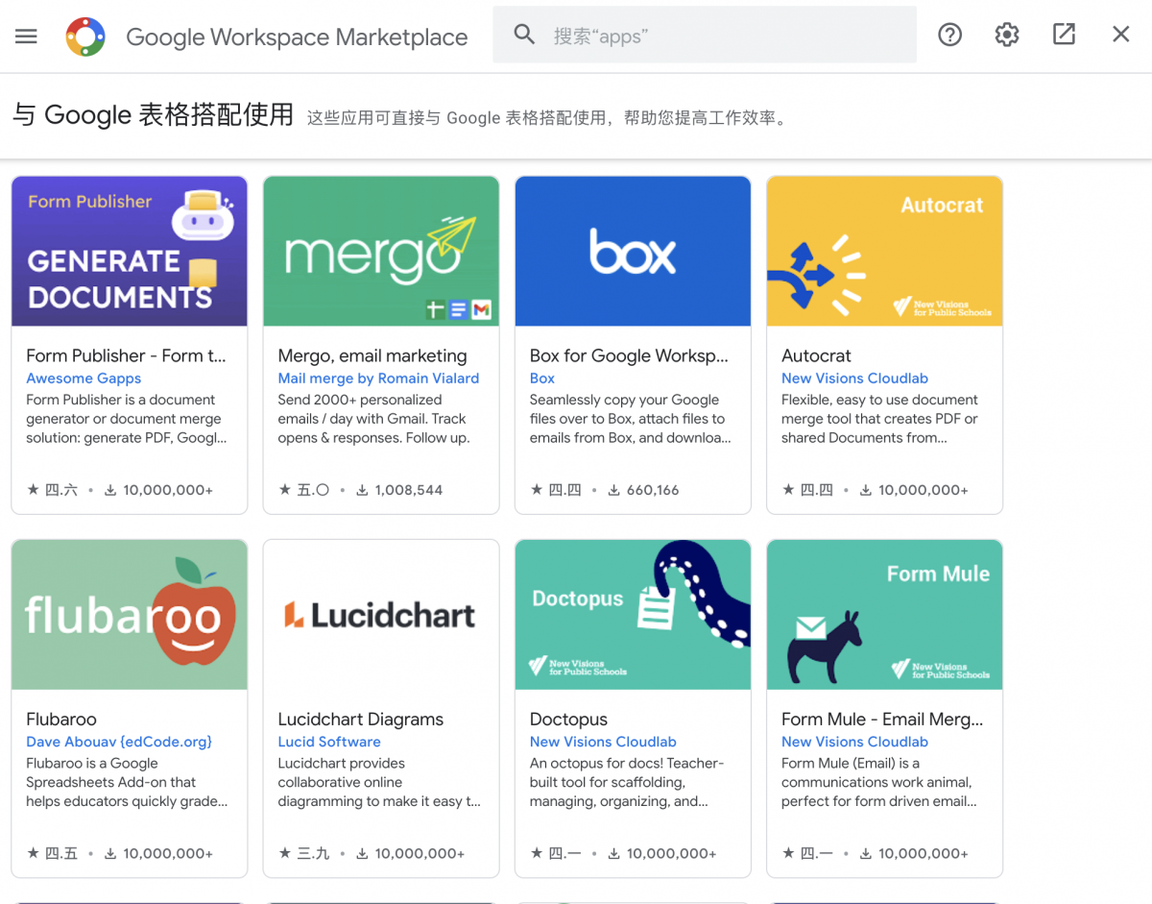Image resolution: width=1152 pixels, height=904 pixels.
Task: Open Form Mule - Email Merg... title
Action: click(882, 719)
